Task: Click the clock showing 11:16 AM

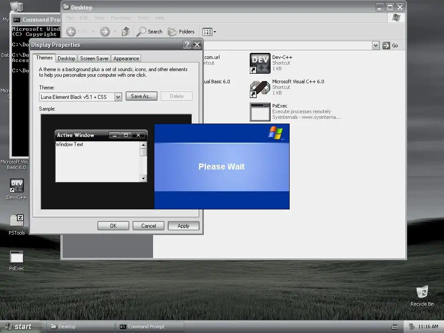Action: (x=428, y=326)
